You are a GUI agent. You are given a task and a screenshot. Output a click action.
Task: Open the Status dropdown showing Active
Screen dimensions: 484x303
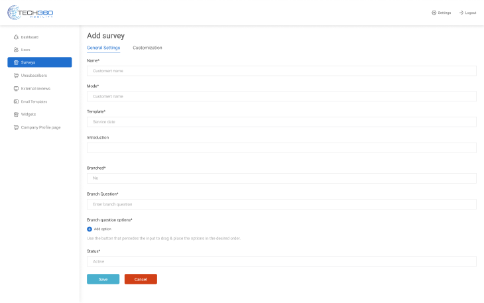[x=282, y=261]
